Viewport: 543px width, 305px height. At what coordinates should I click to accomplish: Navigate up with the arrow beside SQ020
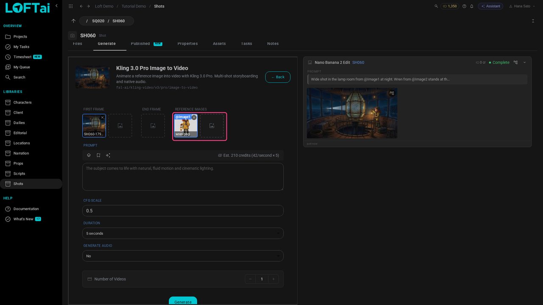(x=73, y=21)
